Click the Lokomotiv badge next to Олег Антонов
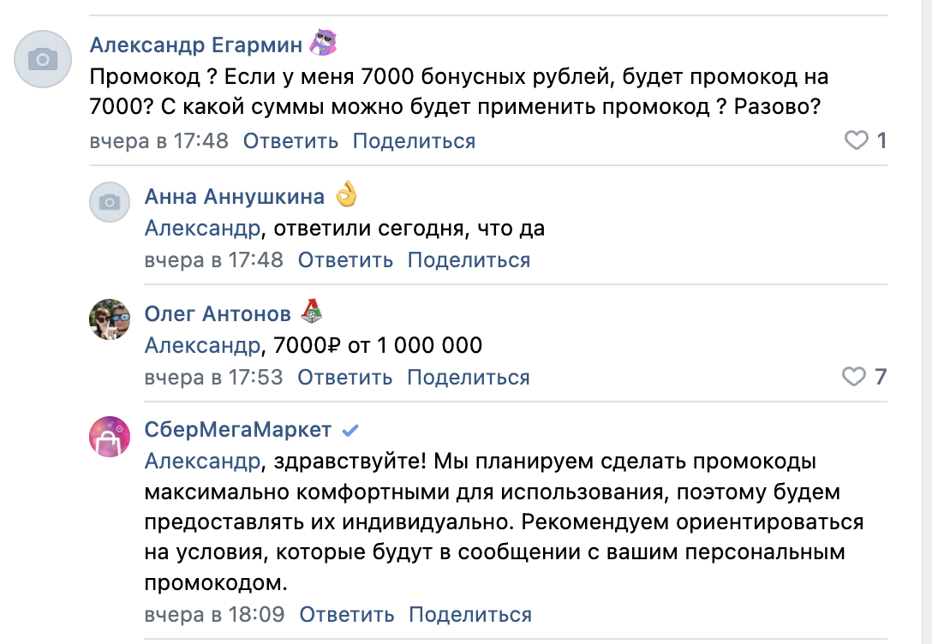932x644 pixels. (x=311, y=312)
